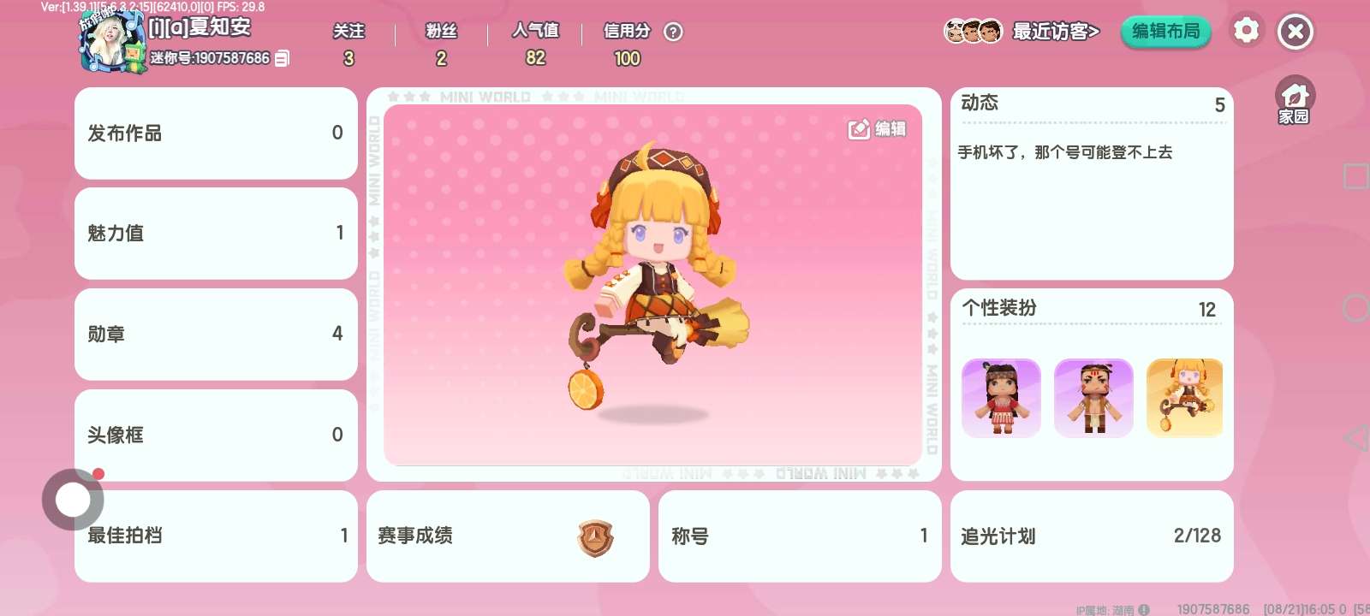Open recent visitors avatars icons

(x=973, y=32)
